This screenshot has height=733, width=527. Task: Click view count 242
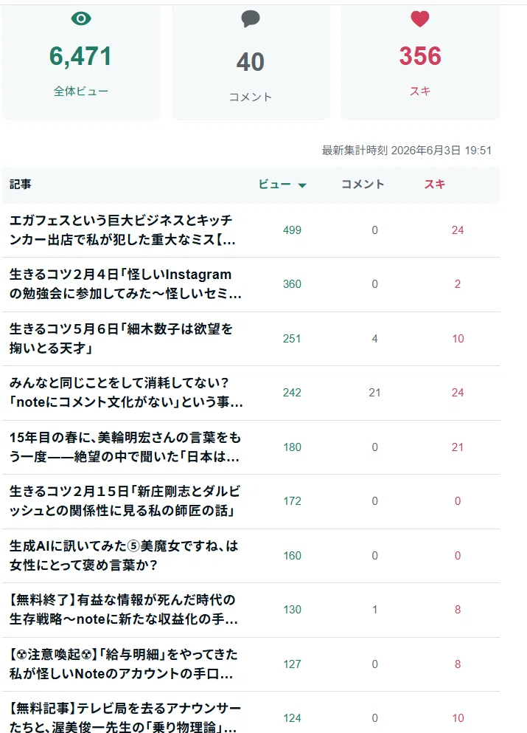[x=292, y=392]
